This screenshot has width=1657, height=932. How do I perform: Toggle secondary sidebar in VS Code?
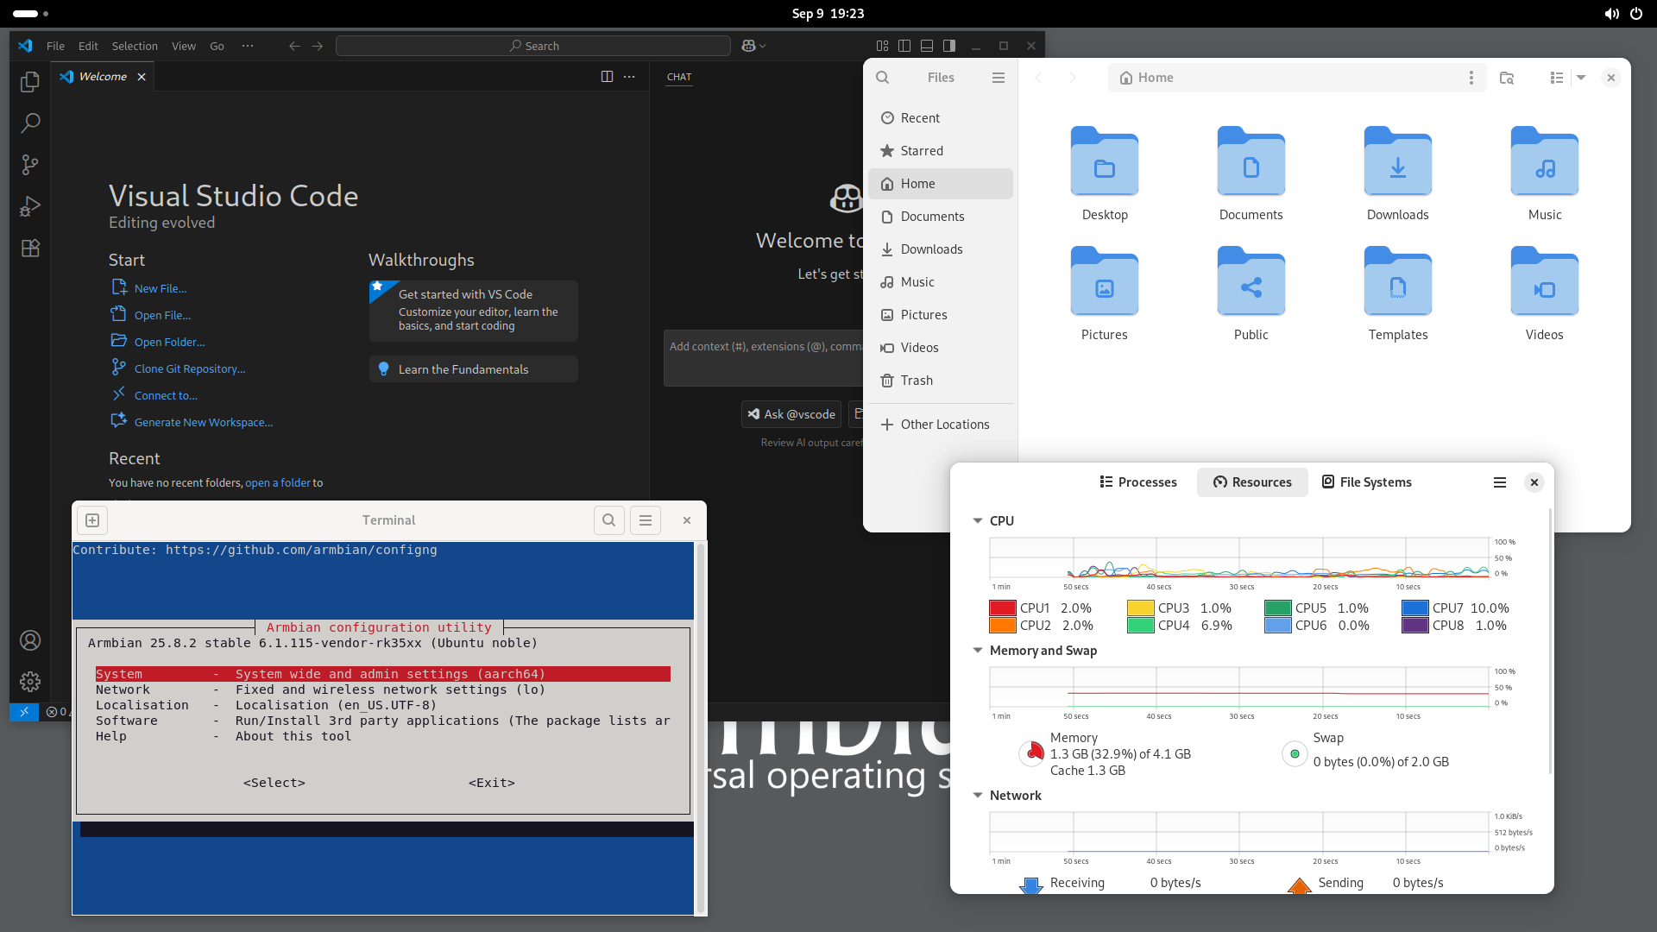click(x=949, y=46)
